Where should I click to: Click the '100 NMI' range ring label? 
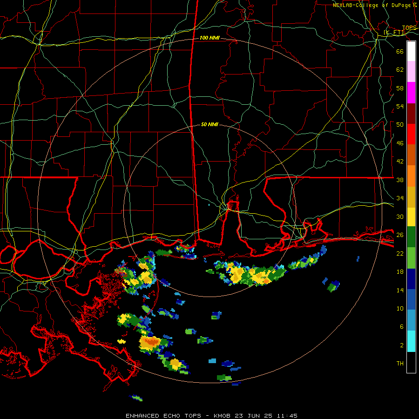pyautogui.click(x=209, y=38)
